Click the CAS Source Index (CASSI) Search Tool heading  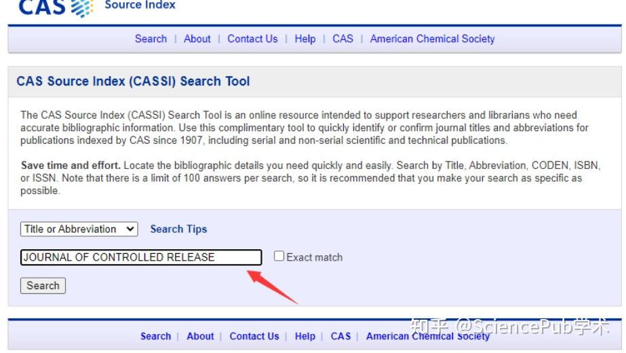click(x=133, y=81)
